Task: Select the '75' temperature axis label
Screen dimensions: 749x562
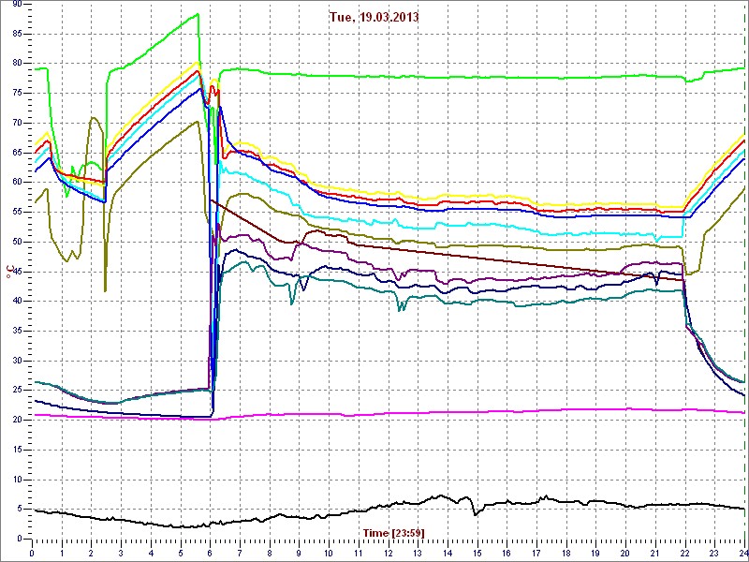Action: point(16,93)
